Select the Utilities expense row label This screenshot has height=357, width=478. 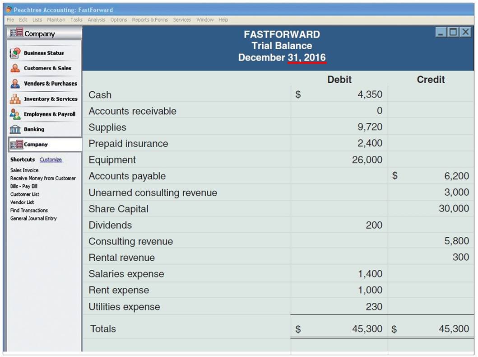(x=125, y=307)
